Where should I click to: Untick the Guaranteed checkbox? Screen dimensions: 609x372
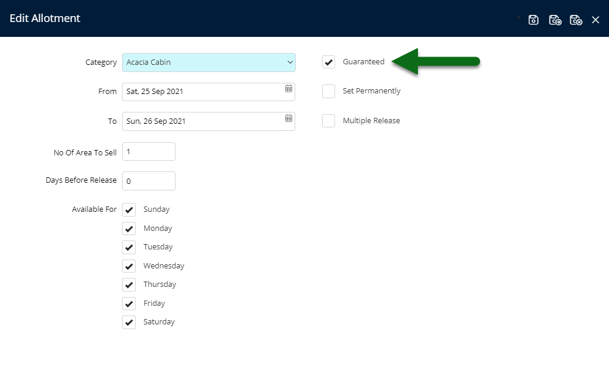pyautogui.click(x=329, y=62)
